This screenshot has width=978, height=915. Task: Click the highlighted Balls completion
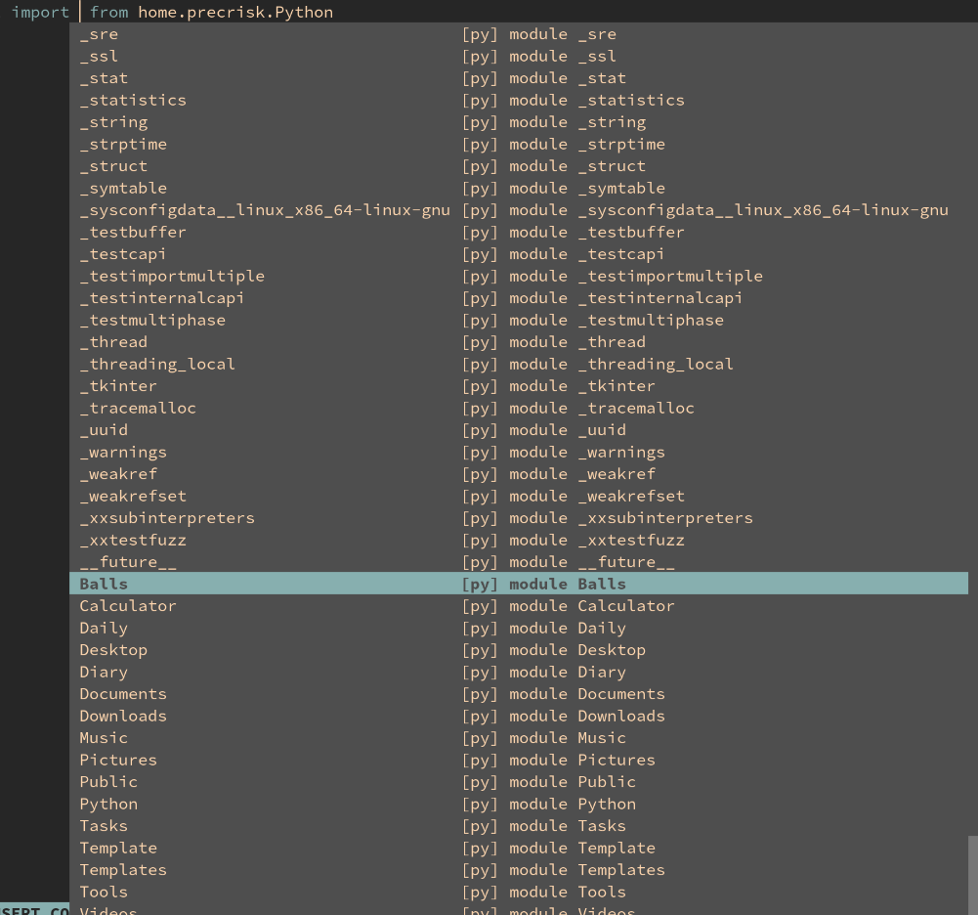pyautogui.click(x=519, y=584)
